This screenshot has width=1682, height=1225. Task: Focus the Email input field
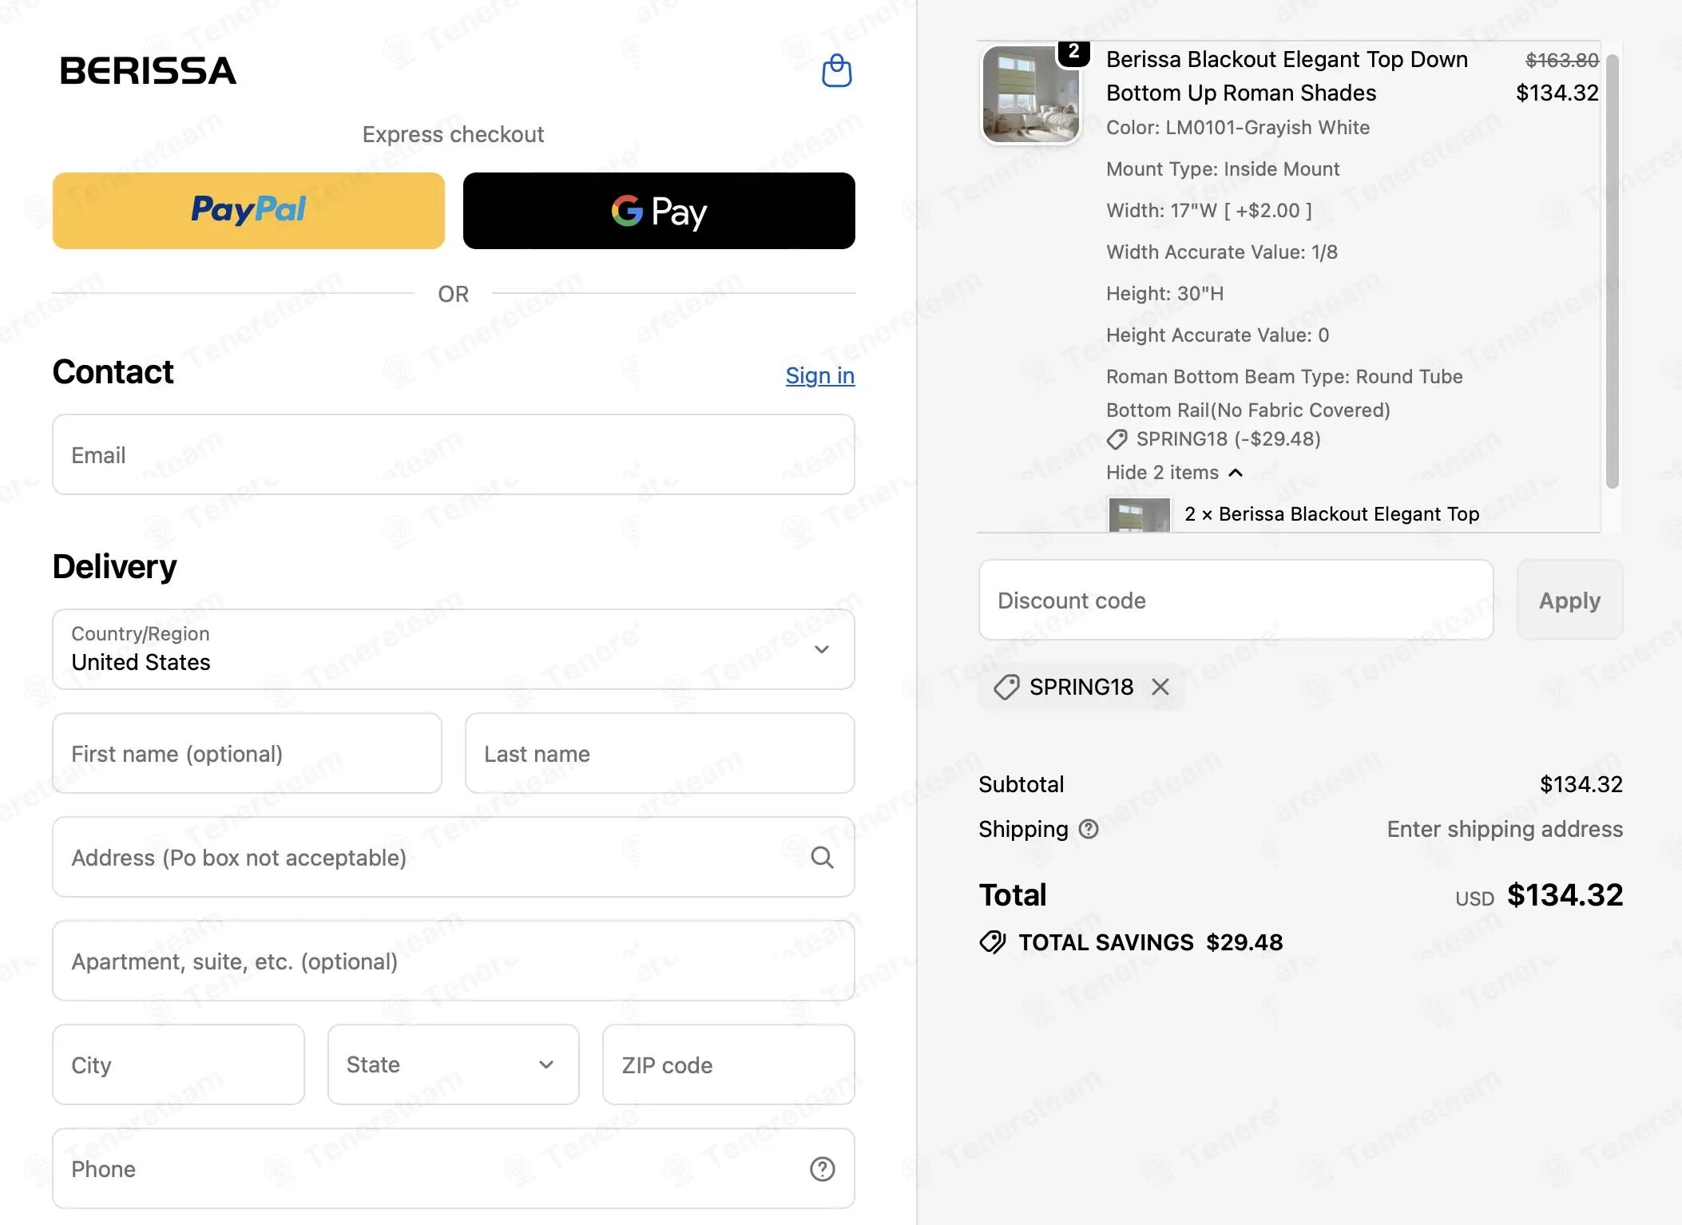(x=454, y=454)
